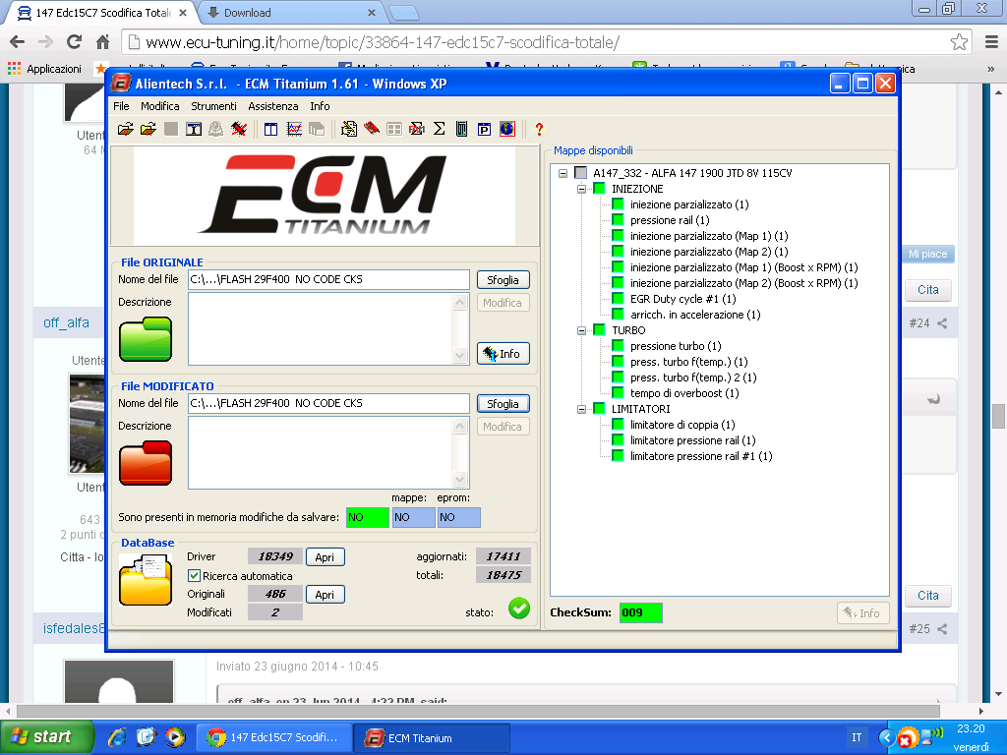This screenshot has height=755, width=1007.
Task: Click the green CheckSum 009 indicator
Action: [640, 613]
